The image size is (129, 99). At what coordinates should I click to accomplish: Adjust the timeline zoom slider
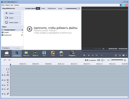coord(117,60)
